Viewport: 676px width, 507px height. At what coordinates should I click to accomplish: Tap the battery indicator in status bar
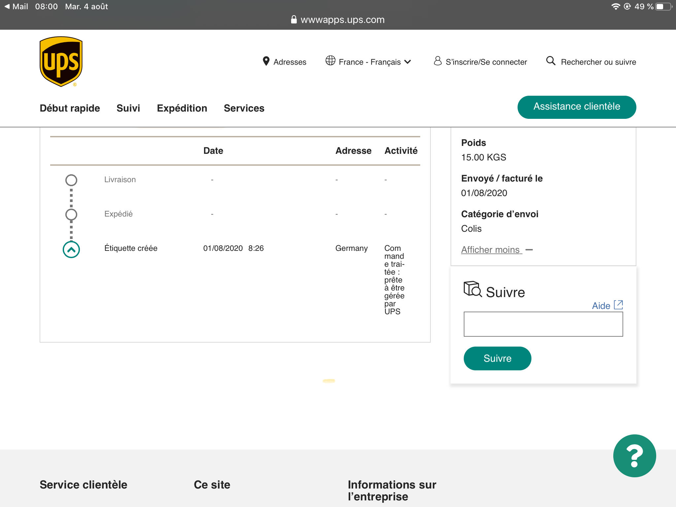(663, 7)
